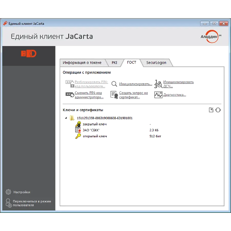Image resolution: width=231 pixels, height=231 pixels.
Task: Select the закрытый ключ row
Action: coord(94,124)
